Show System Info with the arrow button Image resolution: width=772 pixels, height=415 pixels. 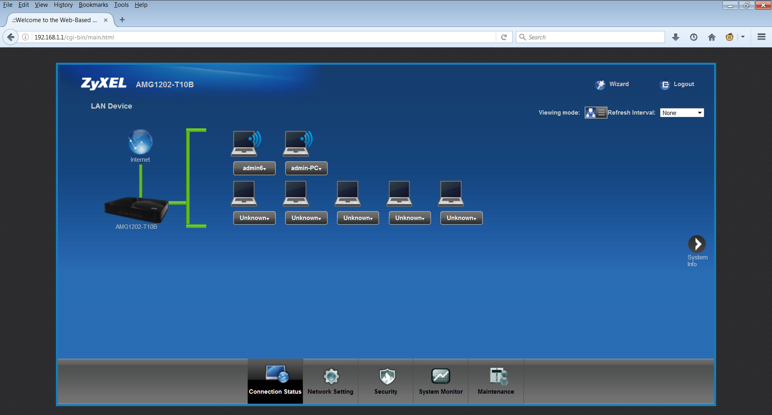(697, 244)
